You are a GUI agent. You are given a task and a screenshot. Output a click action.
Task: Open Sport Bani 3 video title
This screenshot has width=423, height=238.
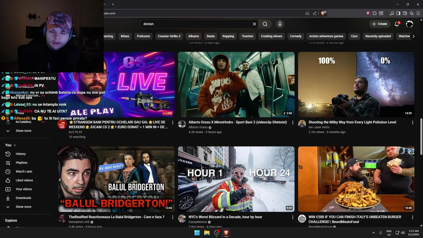tap(238, 122)
